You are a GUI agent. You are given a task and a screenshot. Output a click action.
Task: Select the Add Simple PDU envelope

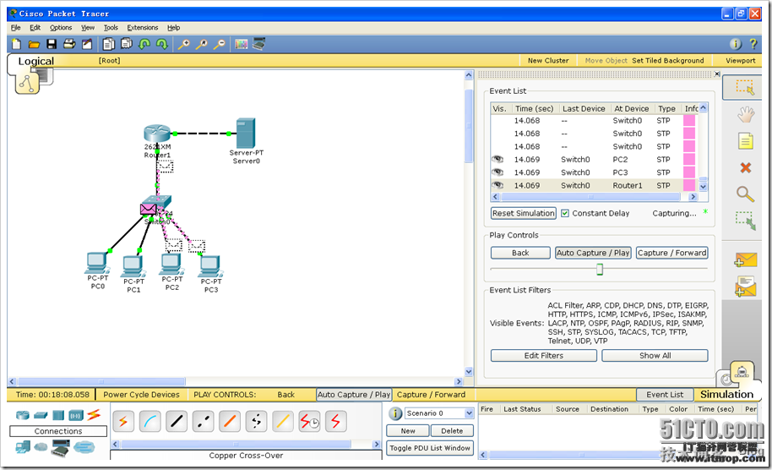pyautogui.click(x=746, y=260)
